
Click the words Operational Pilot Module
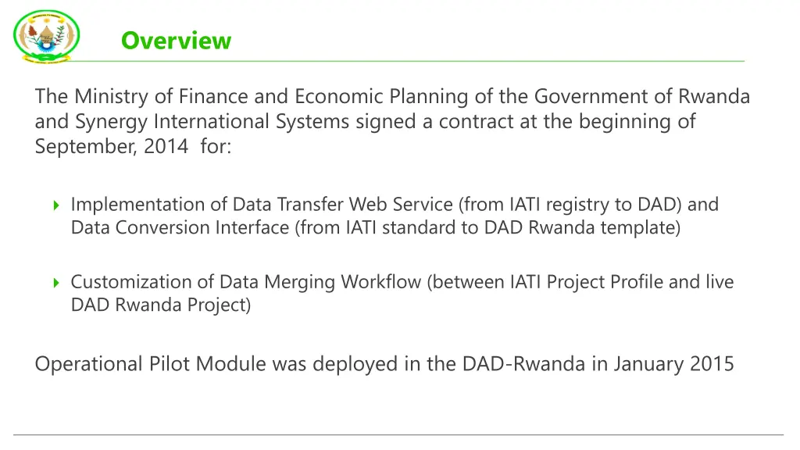click(151, 364)
